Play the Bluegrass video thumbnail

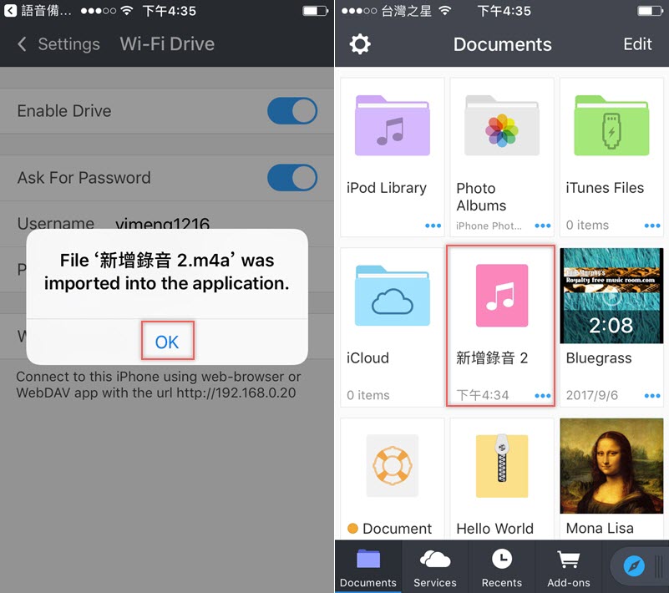[611, 296]
